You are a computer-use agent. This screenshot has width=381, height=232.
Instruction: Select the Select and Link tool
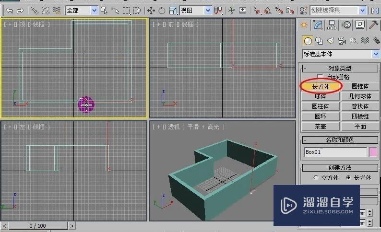(35, 10)
